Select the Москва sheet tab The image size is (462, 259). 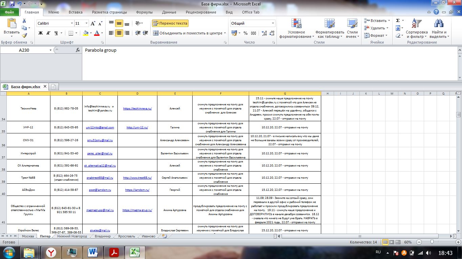(28, 236)
